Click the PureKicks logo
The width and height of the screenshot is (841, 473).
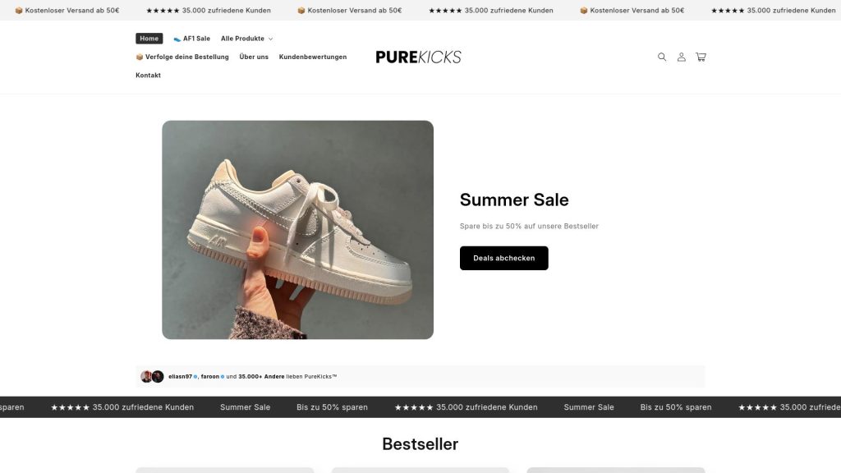pyautogui.click(x=418, y=57)
